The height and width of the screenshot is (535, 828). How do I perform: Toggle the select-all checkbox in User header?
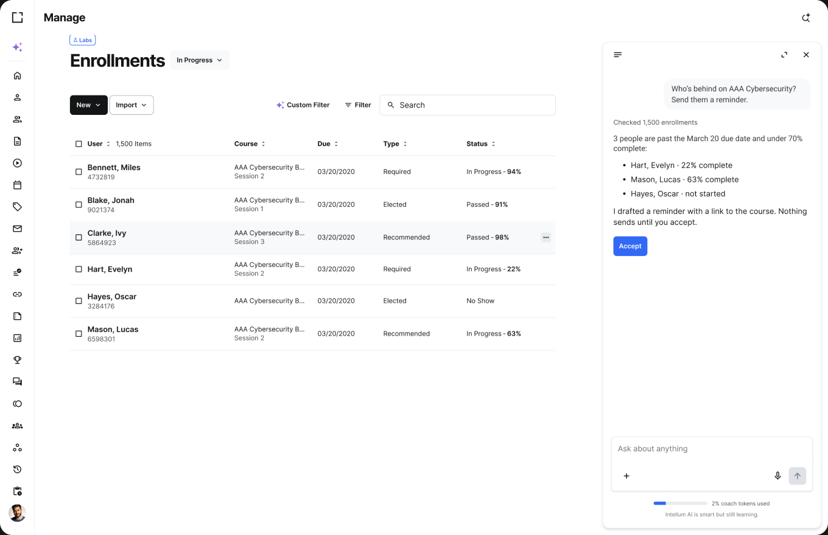[x=79, y=144]
